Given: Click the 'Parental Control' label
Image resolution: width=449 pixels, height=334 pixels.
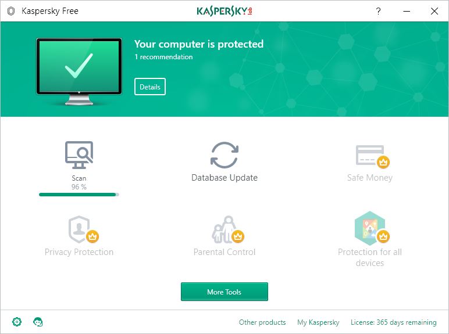Looking at the screenshot, I should pyautogui.click(x=224, y=252).
